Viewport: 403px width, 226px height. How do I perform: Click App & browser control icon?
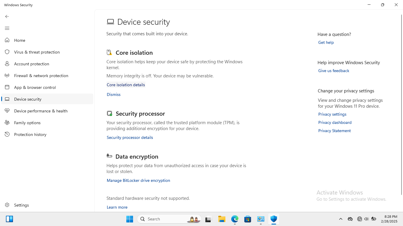tap(7, 87)
